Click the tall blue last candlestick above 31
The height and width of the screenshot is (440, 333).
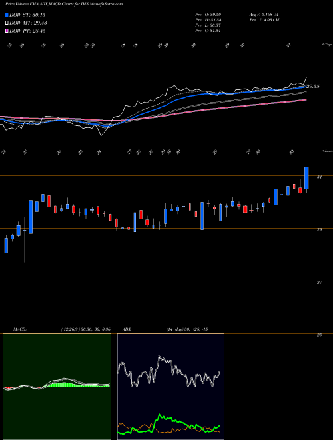(306, 178)
